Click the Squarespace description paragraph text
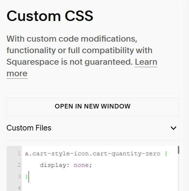 click(x=82, y=56)
